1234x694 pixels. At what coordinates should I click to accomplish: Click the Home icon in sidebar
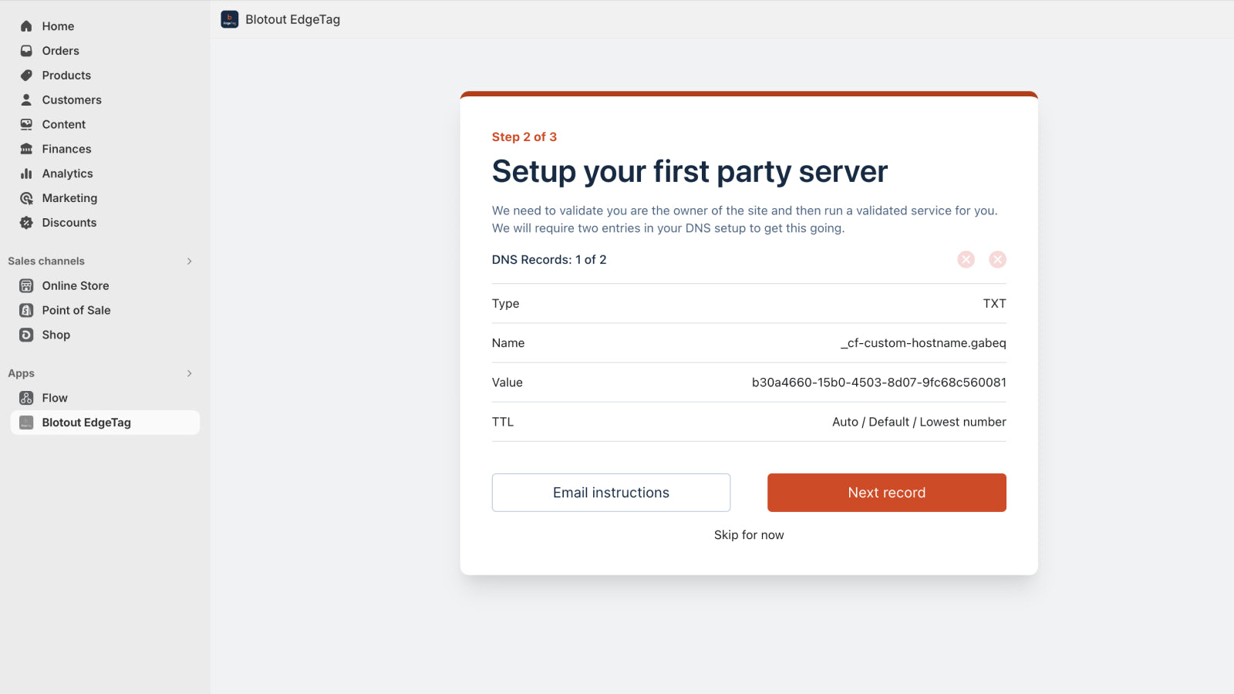click(26, 26)
